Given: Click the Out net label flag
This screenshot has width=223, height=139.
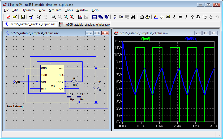Looking at the screenshot, I should pos(17,82).
